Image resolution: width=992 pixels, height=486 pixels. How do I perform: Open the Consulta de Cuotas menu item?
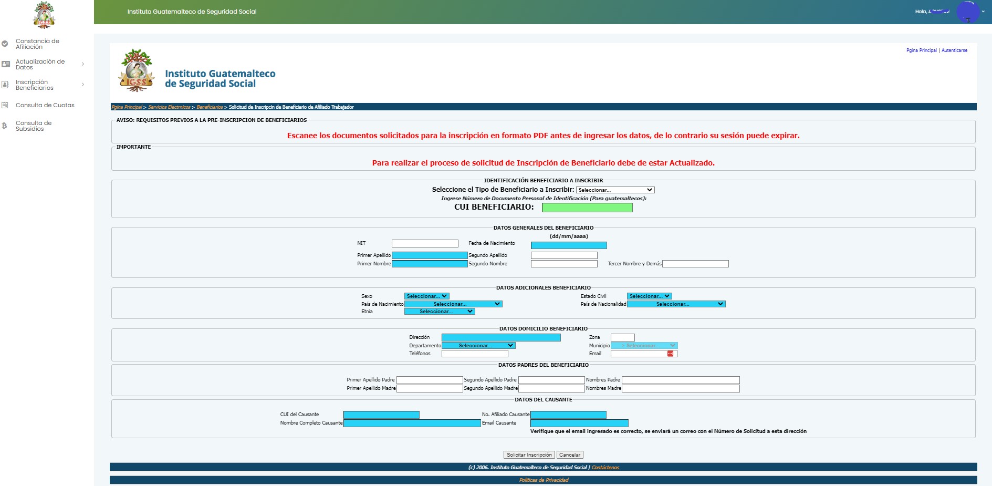click(45, 105)
